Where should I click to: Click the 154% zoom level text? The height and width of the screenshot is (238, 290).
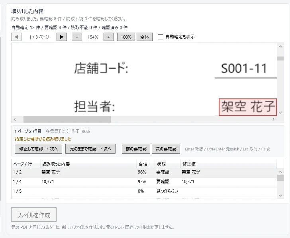point(93,37)
